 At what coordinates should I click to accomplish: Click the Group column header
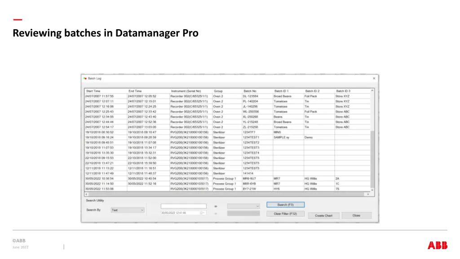tap(218, 90)
